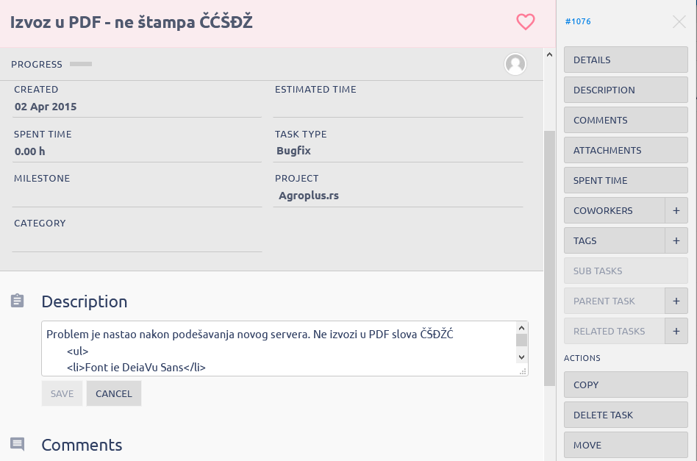Cancel the description edit

click(114, 393)
